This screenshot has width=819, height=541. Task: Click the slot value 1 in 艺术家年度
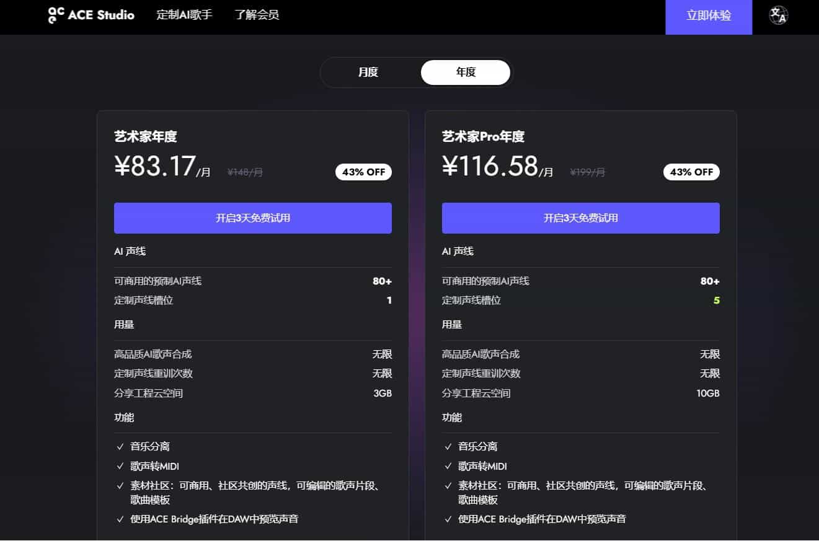pos(389,301)
